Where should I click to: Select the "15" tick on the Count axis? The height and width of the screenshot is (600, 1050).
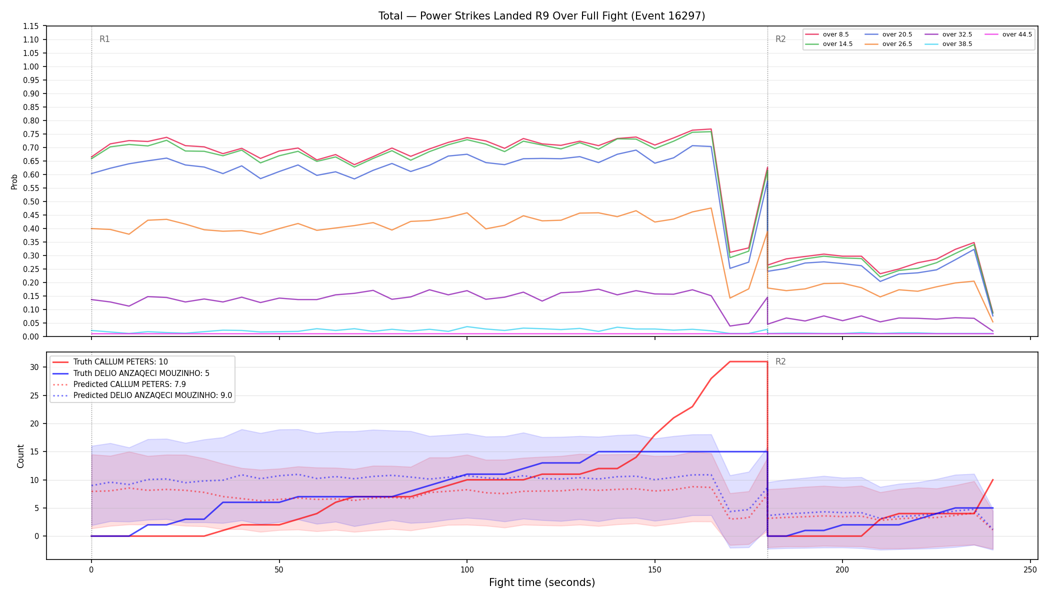[x=34, y=451]
